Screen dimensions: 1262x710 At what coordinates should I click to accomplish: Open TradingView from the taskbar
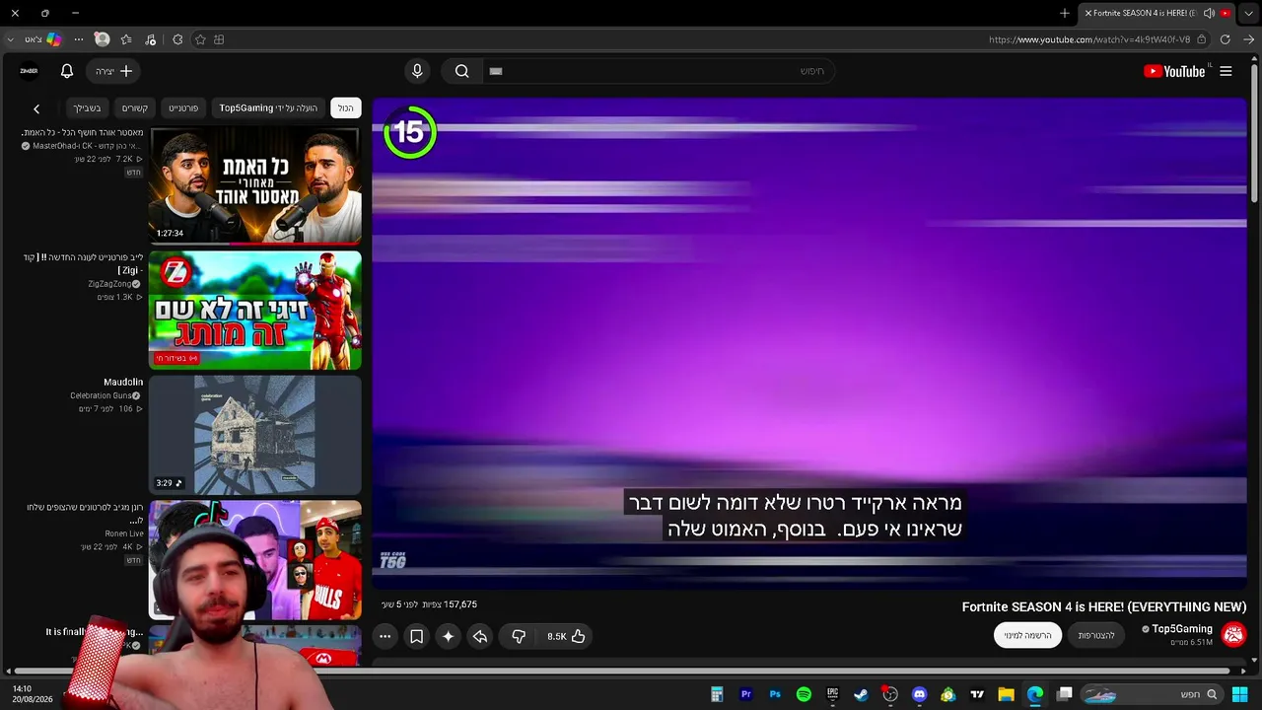pos(977,694)
